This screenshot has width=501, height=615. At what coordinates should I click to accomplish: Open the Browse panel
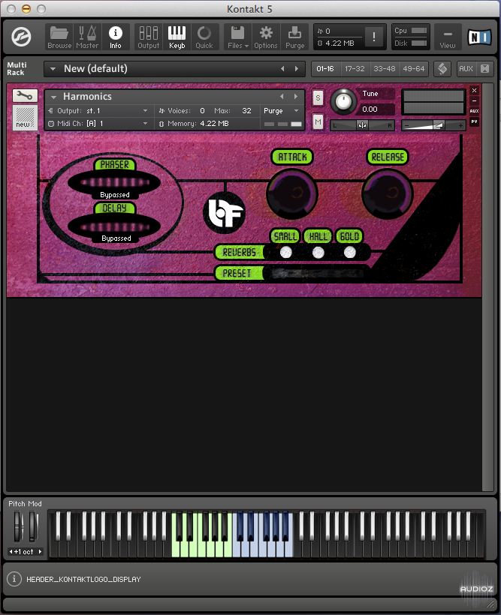coord(59,37)
